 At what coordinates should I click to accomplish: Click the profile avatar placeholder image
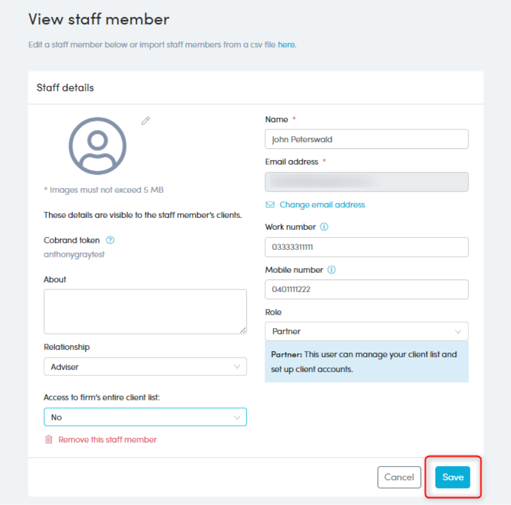click(97, 146)
